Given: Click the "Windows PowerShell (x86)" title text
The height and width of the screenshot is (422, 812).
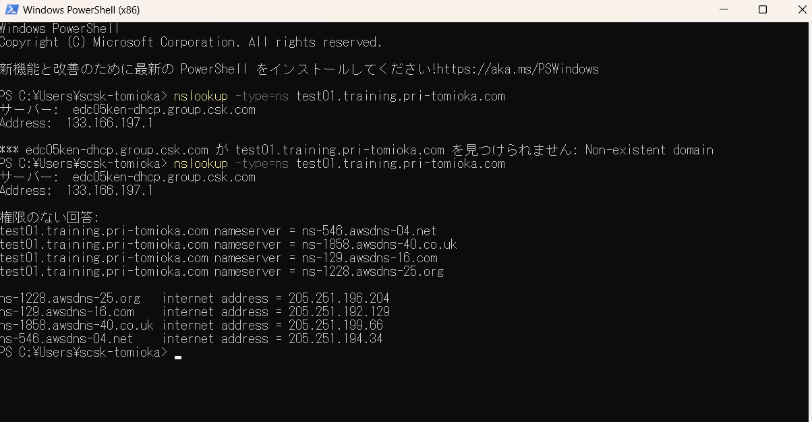Looking at the screenshot, I should click(x=81, y=10).
